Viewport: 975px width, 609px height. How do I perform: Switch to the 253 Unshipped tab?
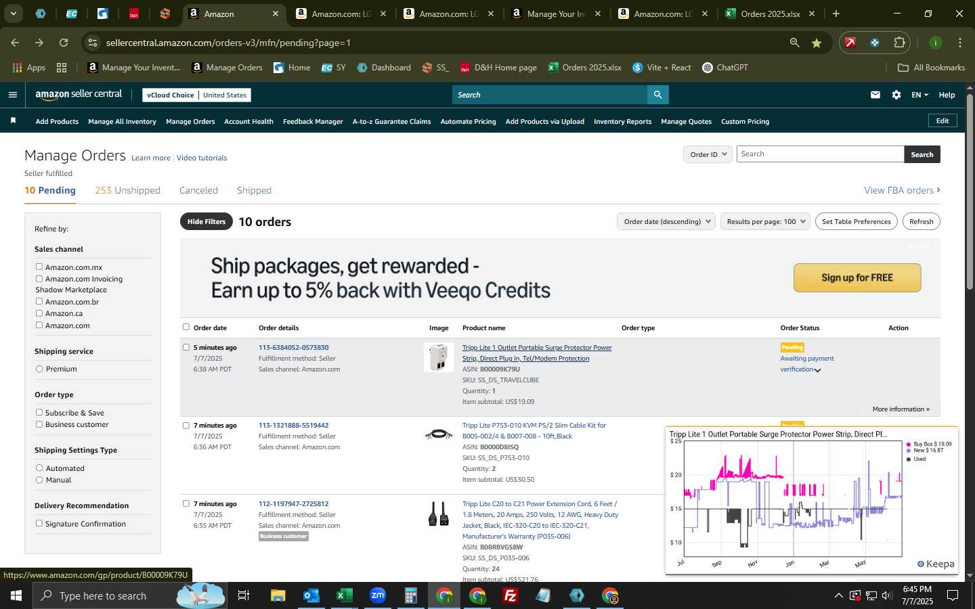tap(127, 190)
